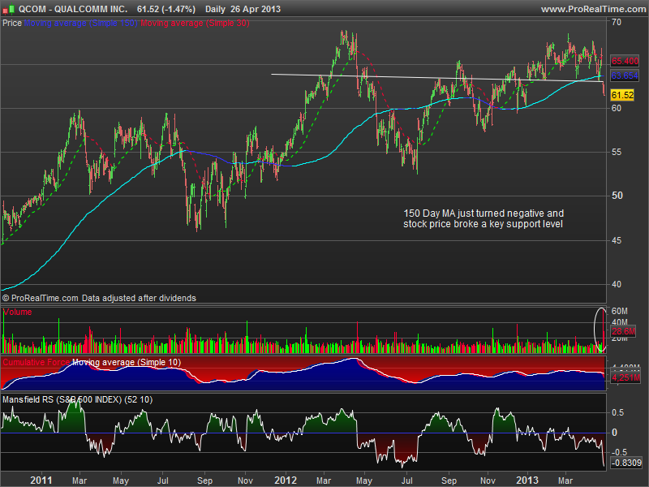
Task: Click the red-green candle icon before QCOM
Action: click(8, 9)
